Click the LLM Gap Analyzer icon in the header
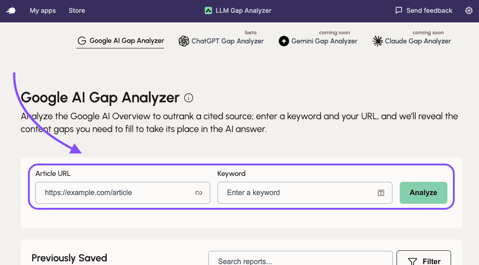Image resolution: width=479 pixels, height=265 pixels. point(209,10)
